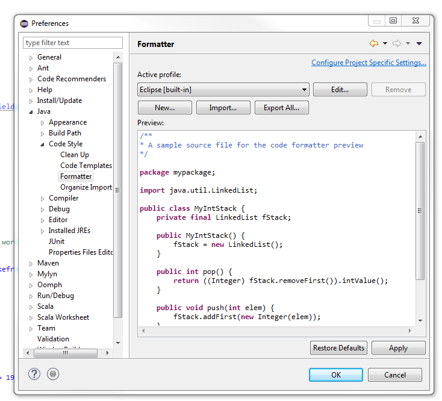Open Configure Project Specific Settings link
Image resolution: width=442 pixels, height=401 pixels.
point(369,63)
